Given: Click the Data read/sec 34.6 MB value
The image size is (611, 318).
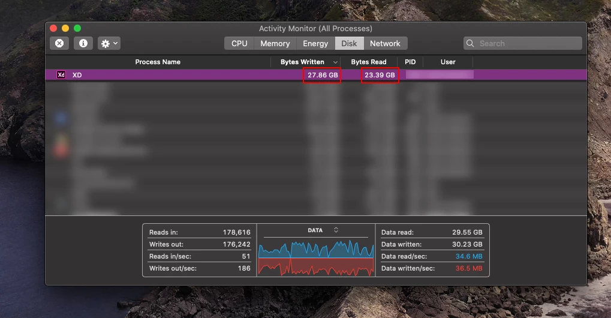Looking at the screenshot, I should point(469,256).
